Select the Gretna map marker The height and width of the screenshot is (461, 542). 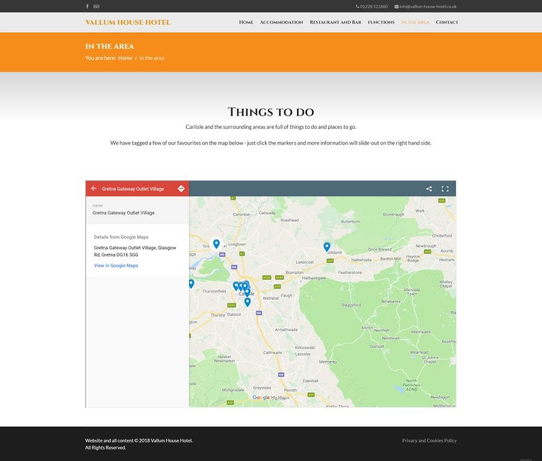216,244
